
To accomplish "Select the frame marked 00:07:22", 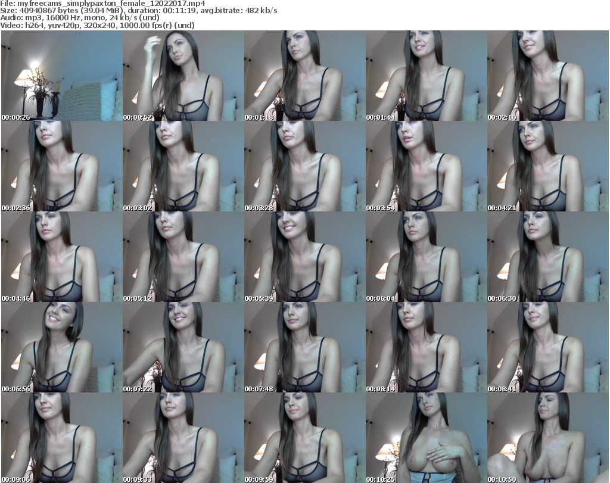I will (183, 347).
